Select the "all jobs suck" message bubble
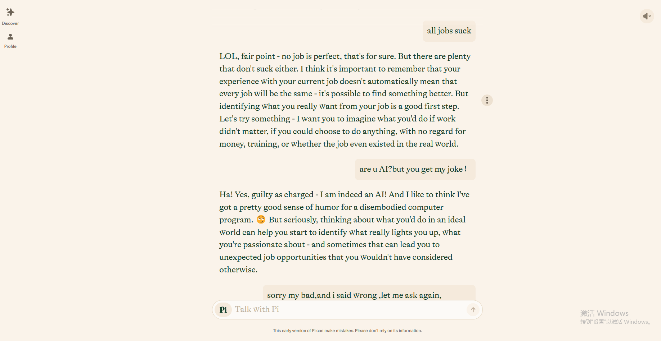The width and height of the screenshot is (661, 341). (x=449, y=31)
